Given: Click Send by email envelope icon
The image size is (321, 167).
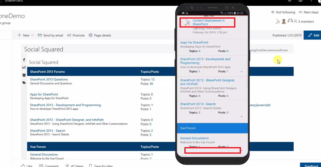Looking at the screenshot, I should pos(40,35).
